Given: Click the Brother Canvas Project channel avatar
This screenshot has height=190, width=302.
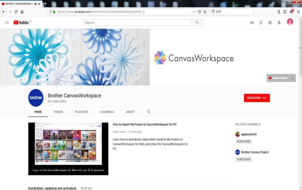Looking at the screenshot, I should (237, 152).
